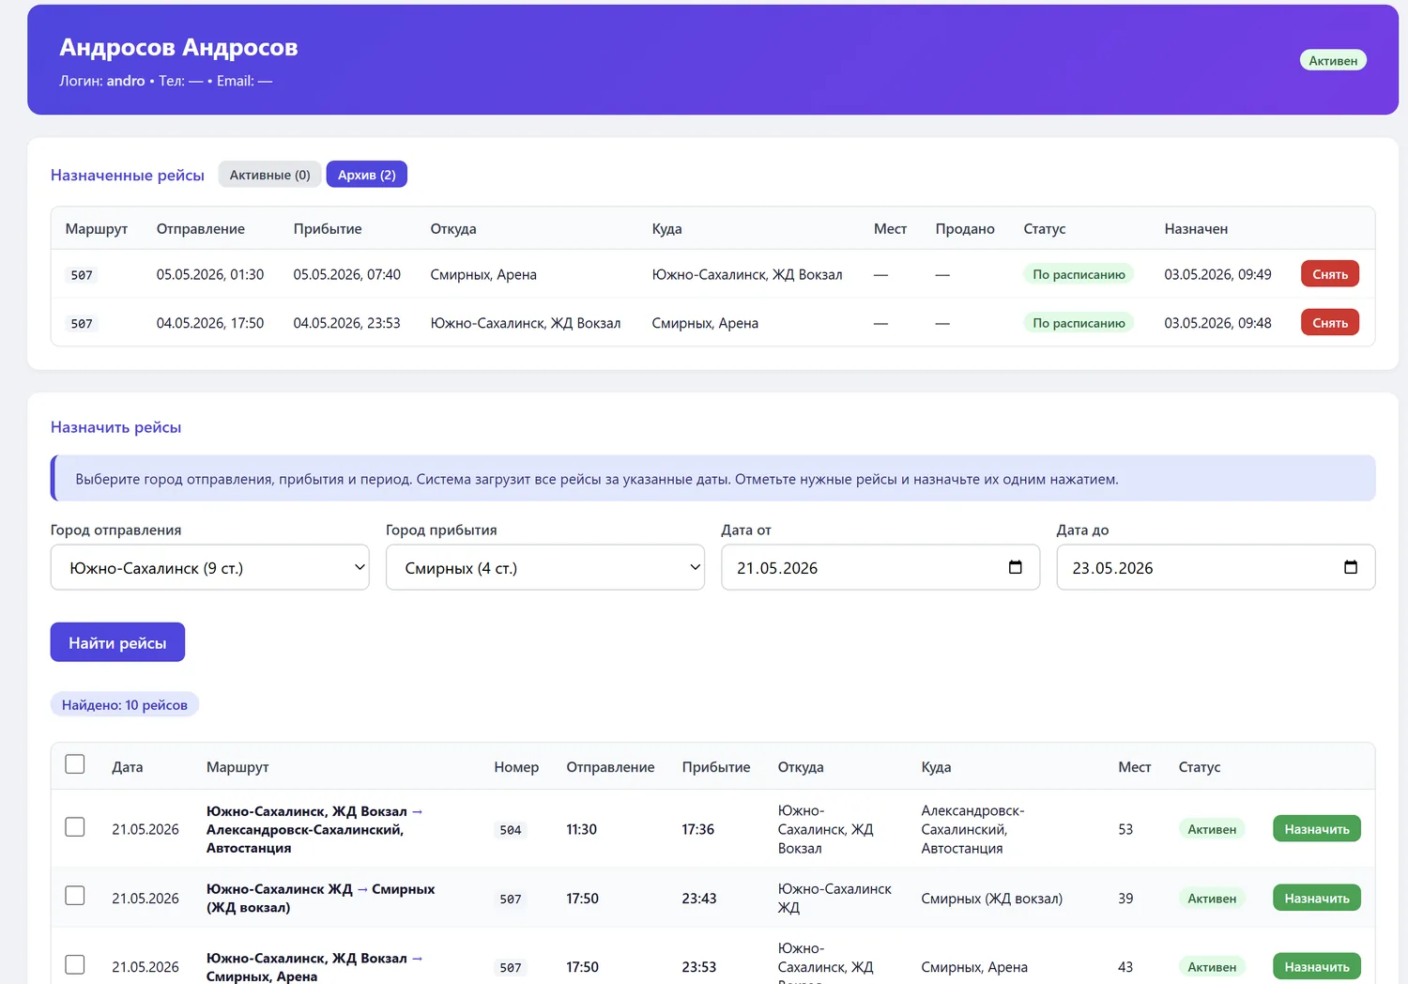Remove the 05.05.2026 trip with Снять
1408x984 pixels.
1330,274
